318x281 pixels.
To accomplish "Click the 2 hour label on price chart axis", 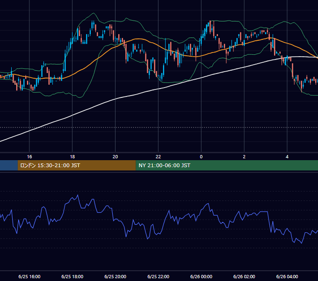I will click(x=244, y=157).
